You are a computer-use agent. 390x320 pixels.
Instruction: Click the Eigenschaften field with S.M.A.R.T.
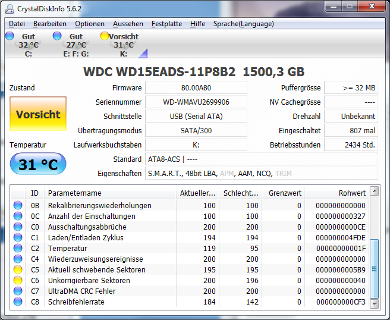tap(262, 173)
